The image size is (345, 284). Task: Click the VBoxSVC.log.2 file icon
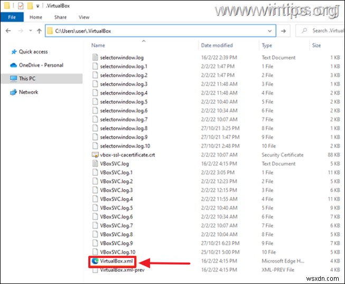point(95,181)
